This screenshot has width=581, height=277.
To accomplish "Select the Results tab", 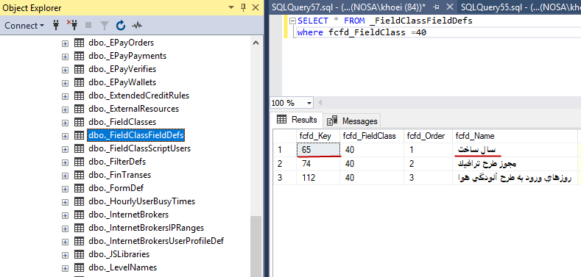I will point(297,120).
